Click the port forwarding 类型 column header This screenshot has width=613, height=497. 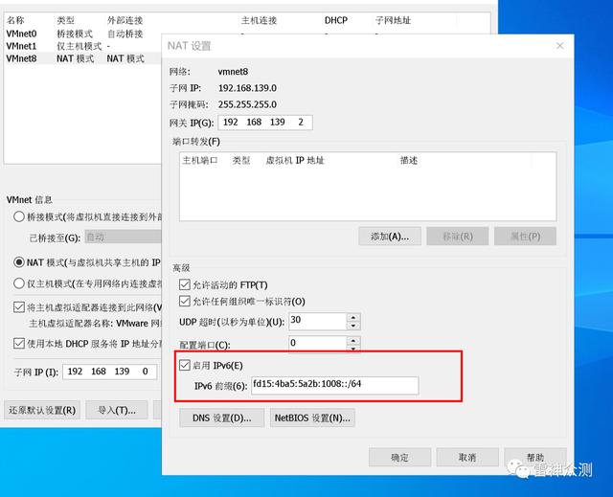pyautogui.click(x=241, y=160)
